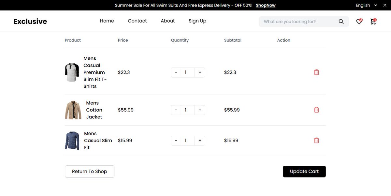391x196 pixels.
Task: Decrease quantity of Mens Cotton Jacket
Action: (176, 110)
